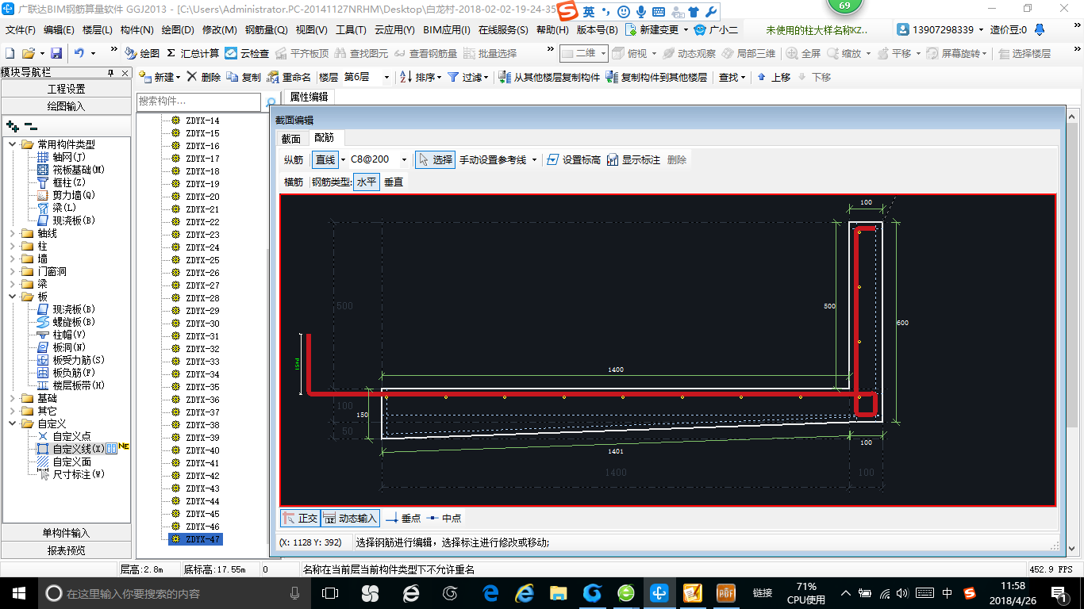This screenshot has width=1084, height=609.
Task: Select 框柱(Z) component type
Action: [x=62, y=182]
